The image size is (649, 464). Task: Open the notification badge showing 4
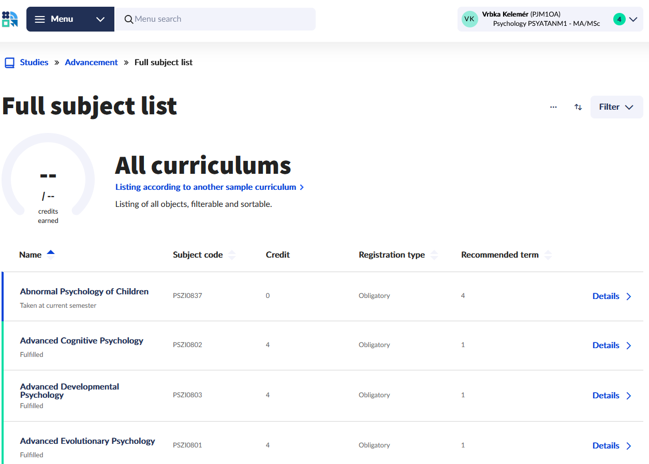pyautogui.click(x=619, y=19)
